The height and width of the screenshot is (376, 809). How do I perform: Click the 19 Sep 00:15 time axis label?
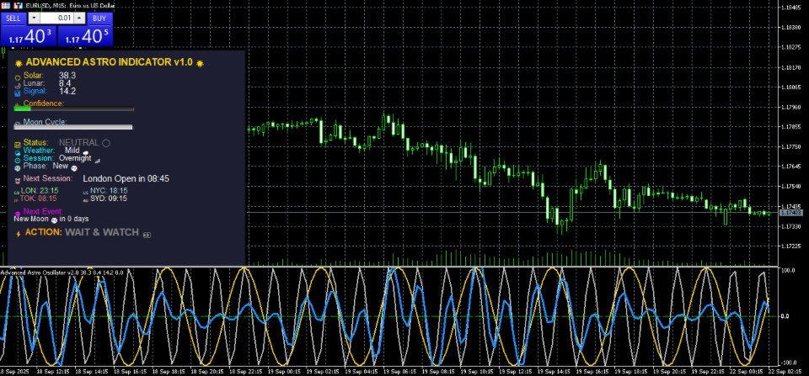(284, 371)
